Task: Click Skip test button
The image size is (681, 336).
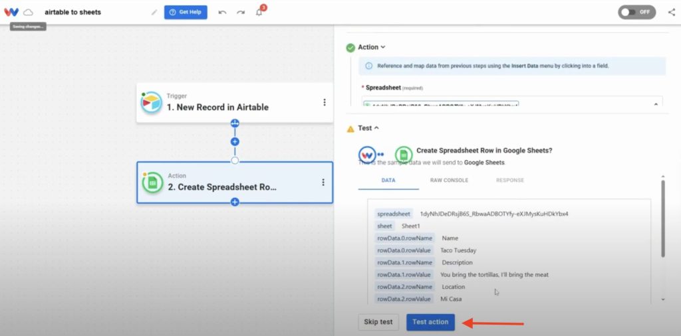Action: tap(378, 322)
